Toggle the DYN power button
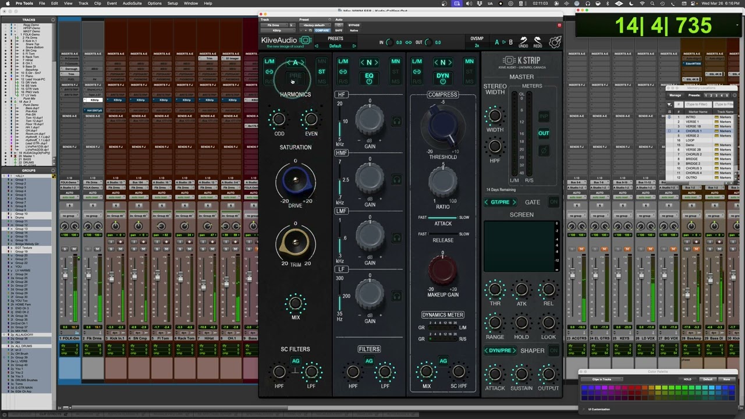Screen dimensions: 745x419 (x=443, y=78)
